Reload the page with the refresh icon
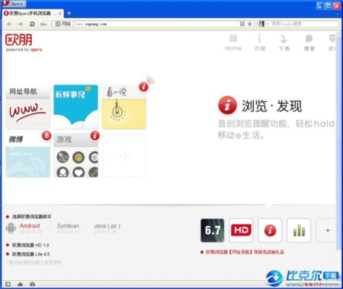The height and width of the screenshot is (289, 343). tap(32, 24)
